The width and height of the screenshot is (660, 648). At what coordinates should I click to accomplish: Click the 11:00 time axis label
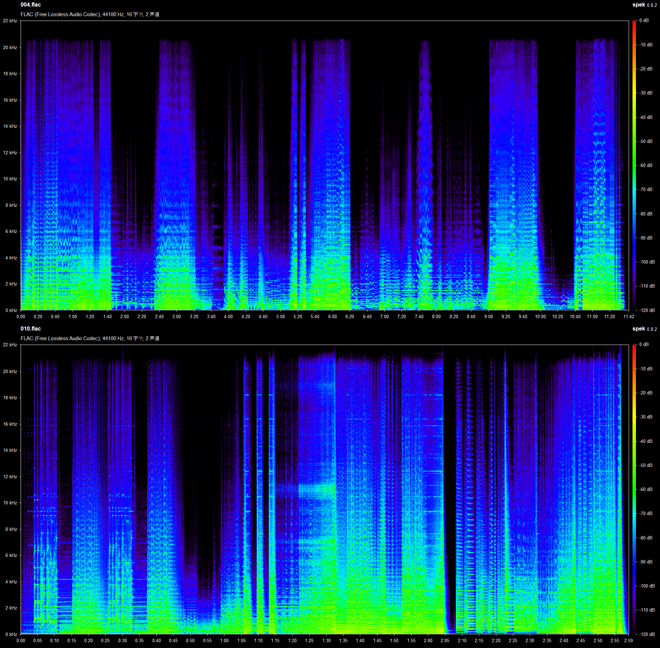click(592, 316)
